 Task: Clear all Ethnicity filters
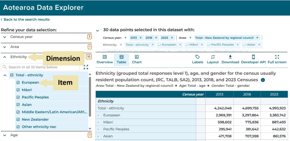[x=121, y=45]
